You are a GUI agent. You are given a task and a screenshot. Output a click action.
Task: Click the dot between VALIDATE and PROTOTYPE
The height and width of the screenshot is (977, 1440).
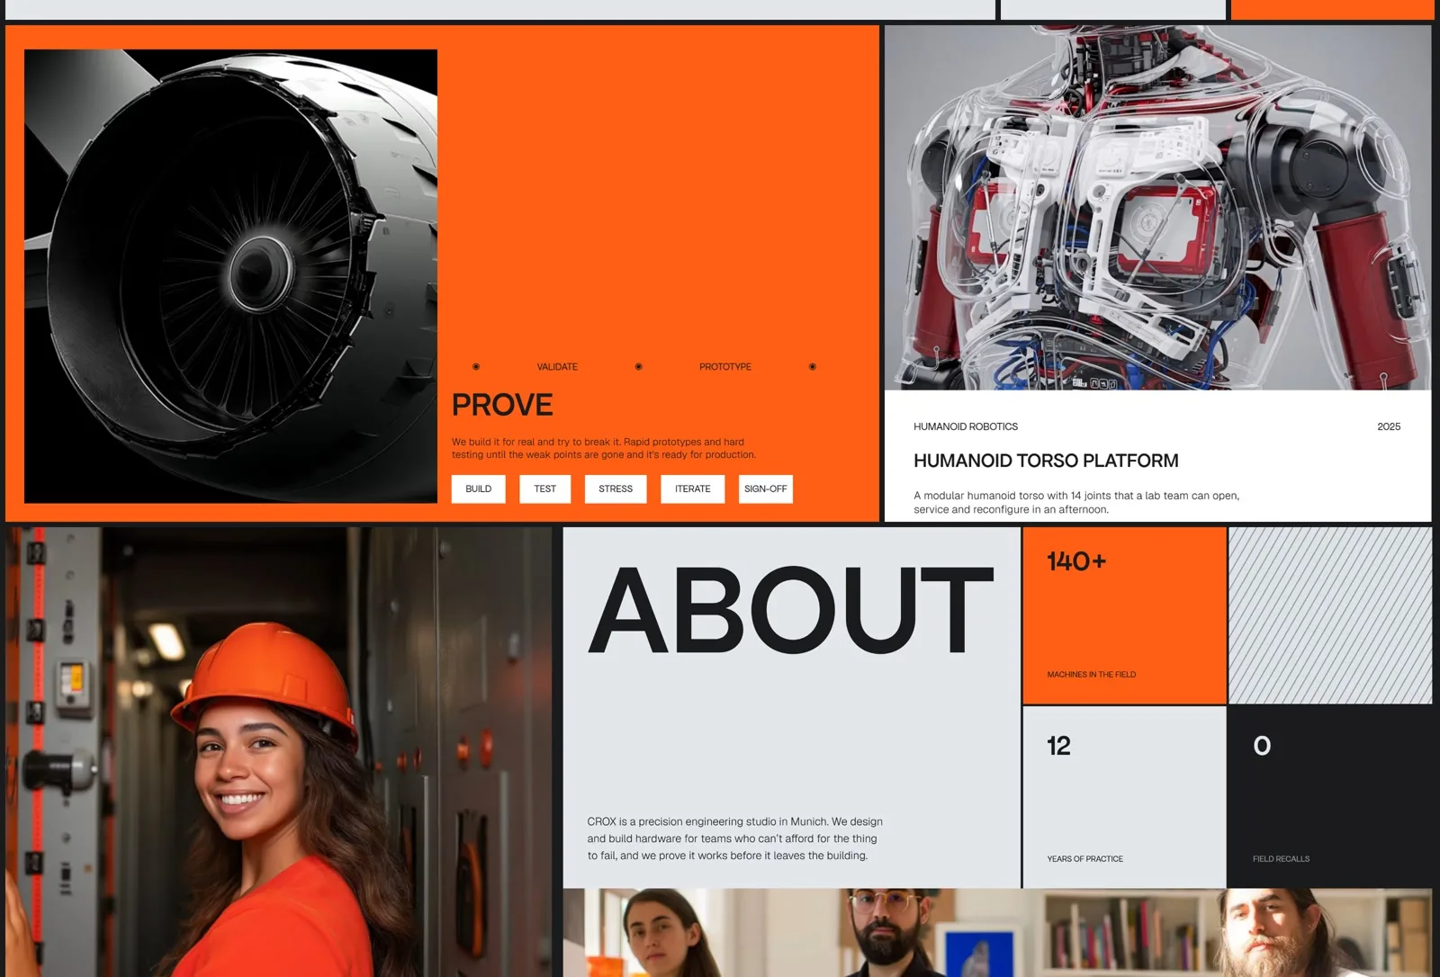click(639, 367)
